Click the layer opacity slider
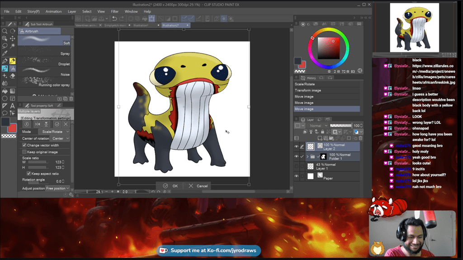Image resolution: width=463 pixels, height=260 pixels. click(341, 126)
